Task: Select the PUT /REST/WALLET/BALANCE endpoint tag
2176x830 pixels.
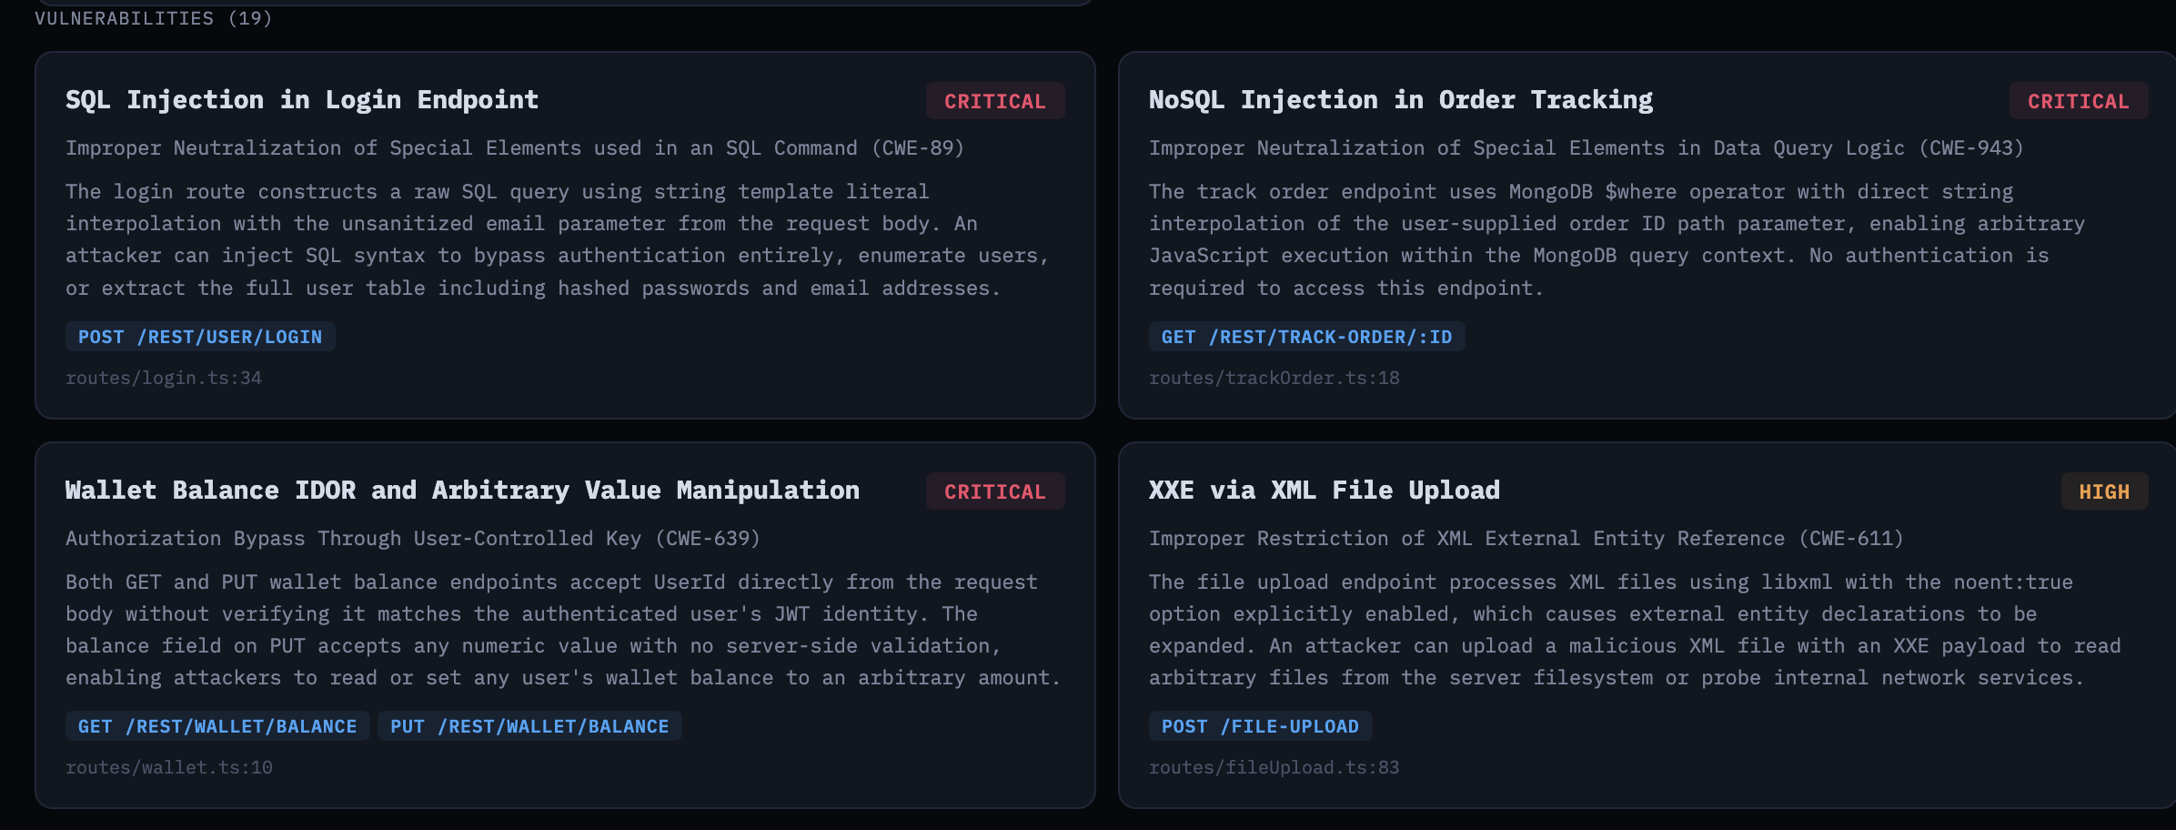Action: (x=529, y=726)
